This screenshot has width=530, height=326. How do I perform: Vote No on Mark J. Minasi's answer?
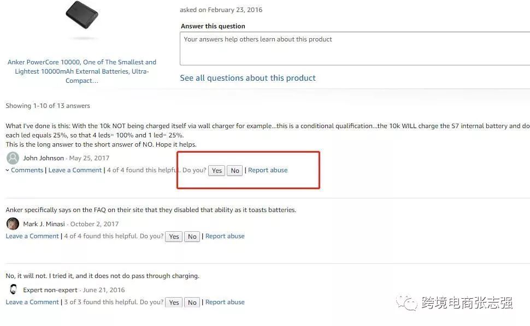(x=192, y=237)
